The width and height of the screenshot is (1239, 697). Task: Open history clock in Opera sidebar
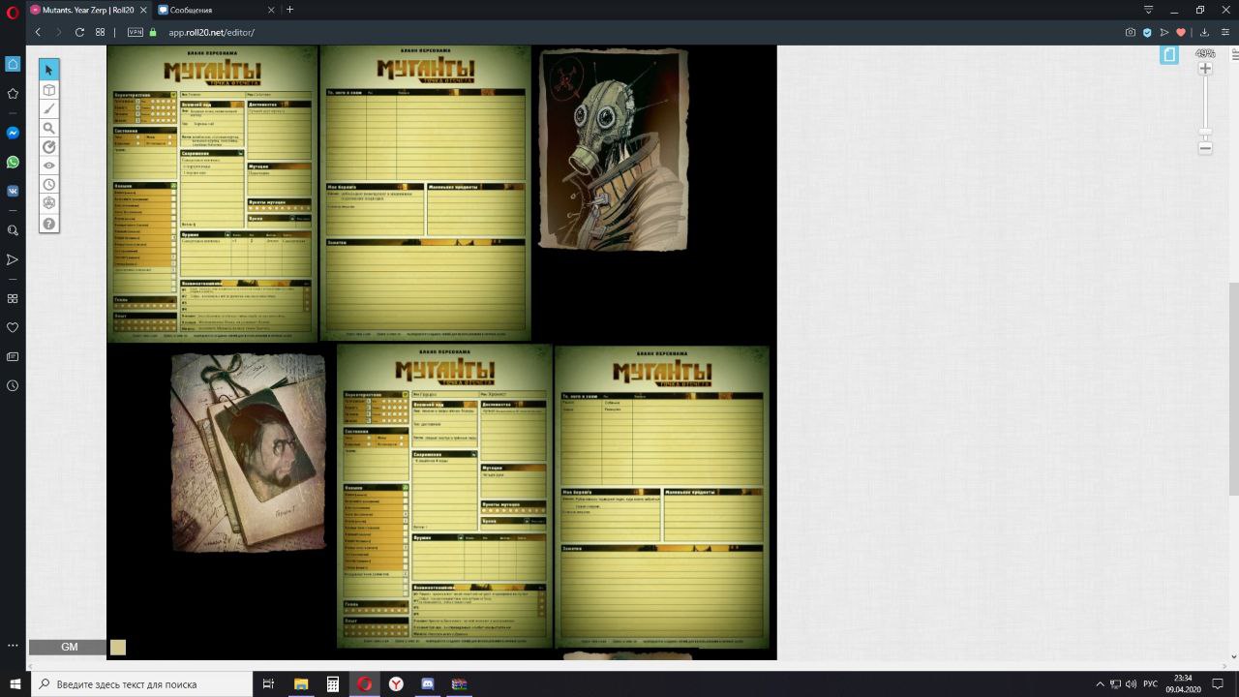pos(13,385)
